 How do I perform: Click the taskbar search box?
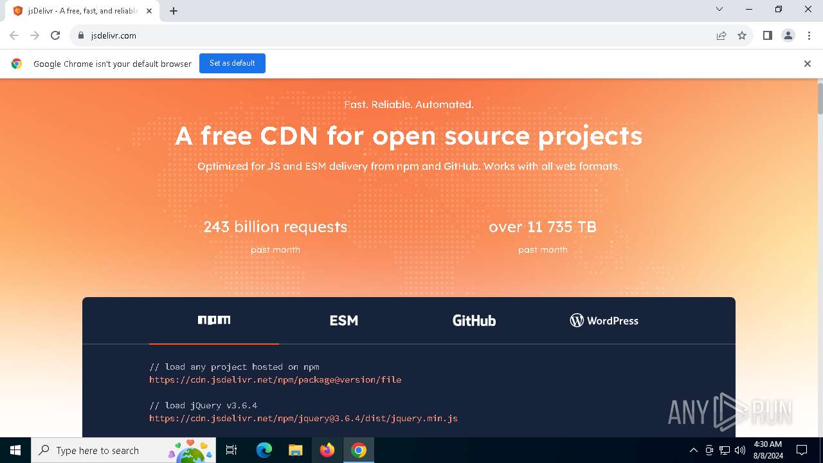(124, 450)
